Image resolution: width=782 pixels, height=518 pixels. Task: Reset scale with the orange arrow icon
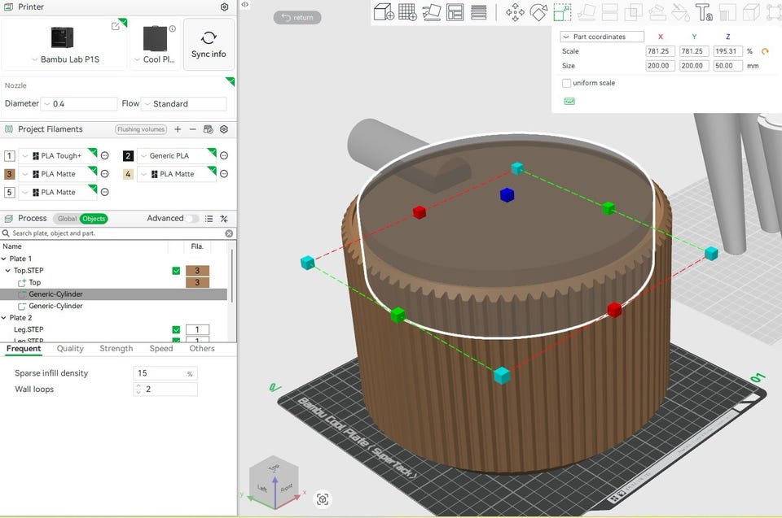(x=765, y=51)
